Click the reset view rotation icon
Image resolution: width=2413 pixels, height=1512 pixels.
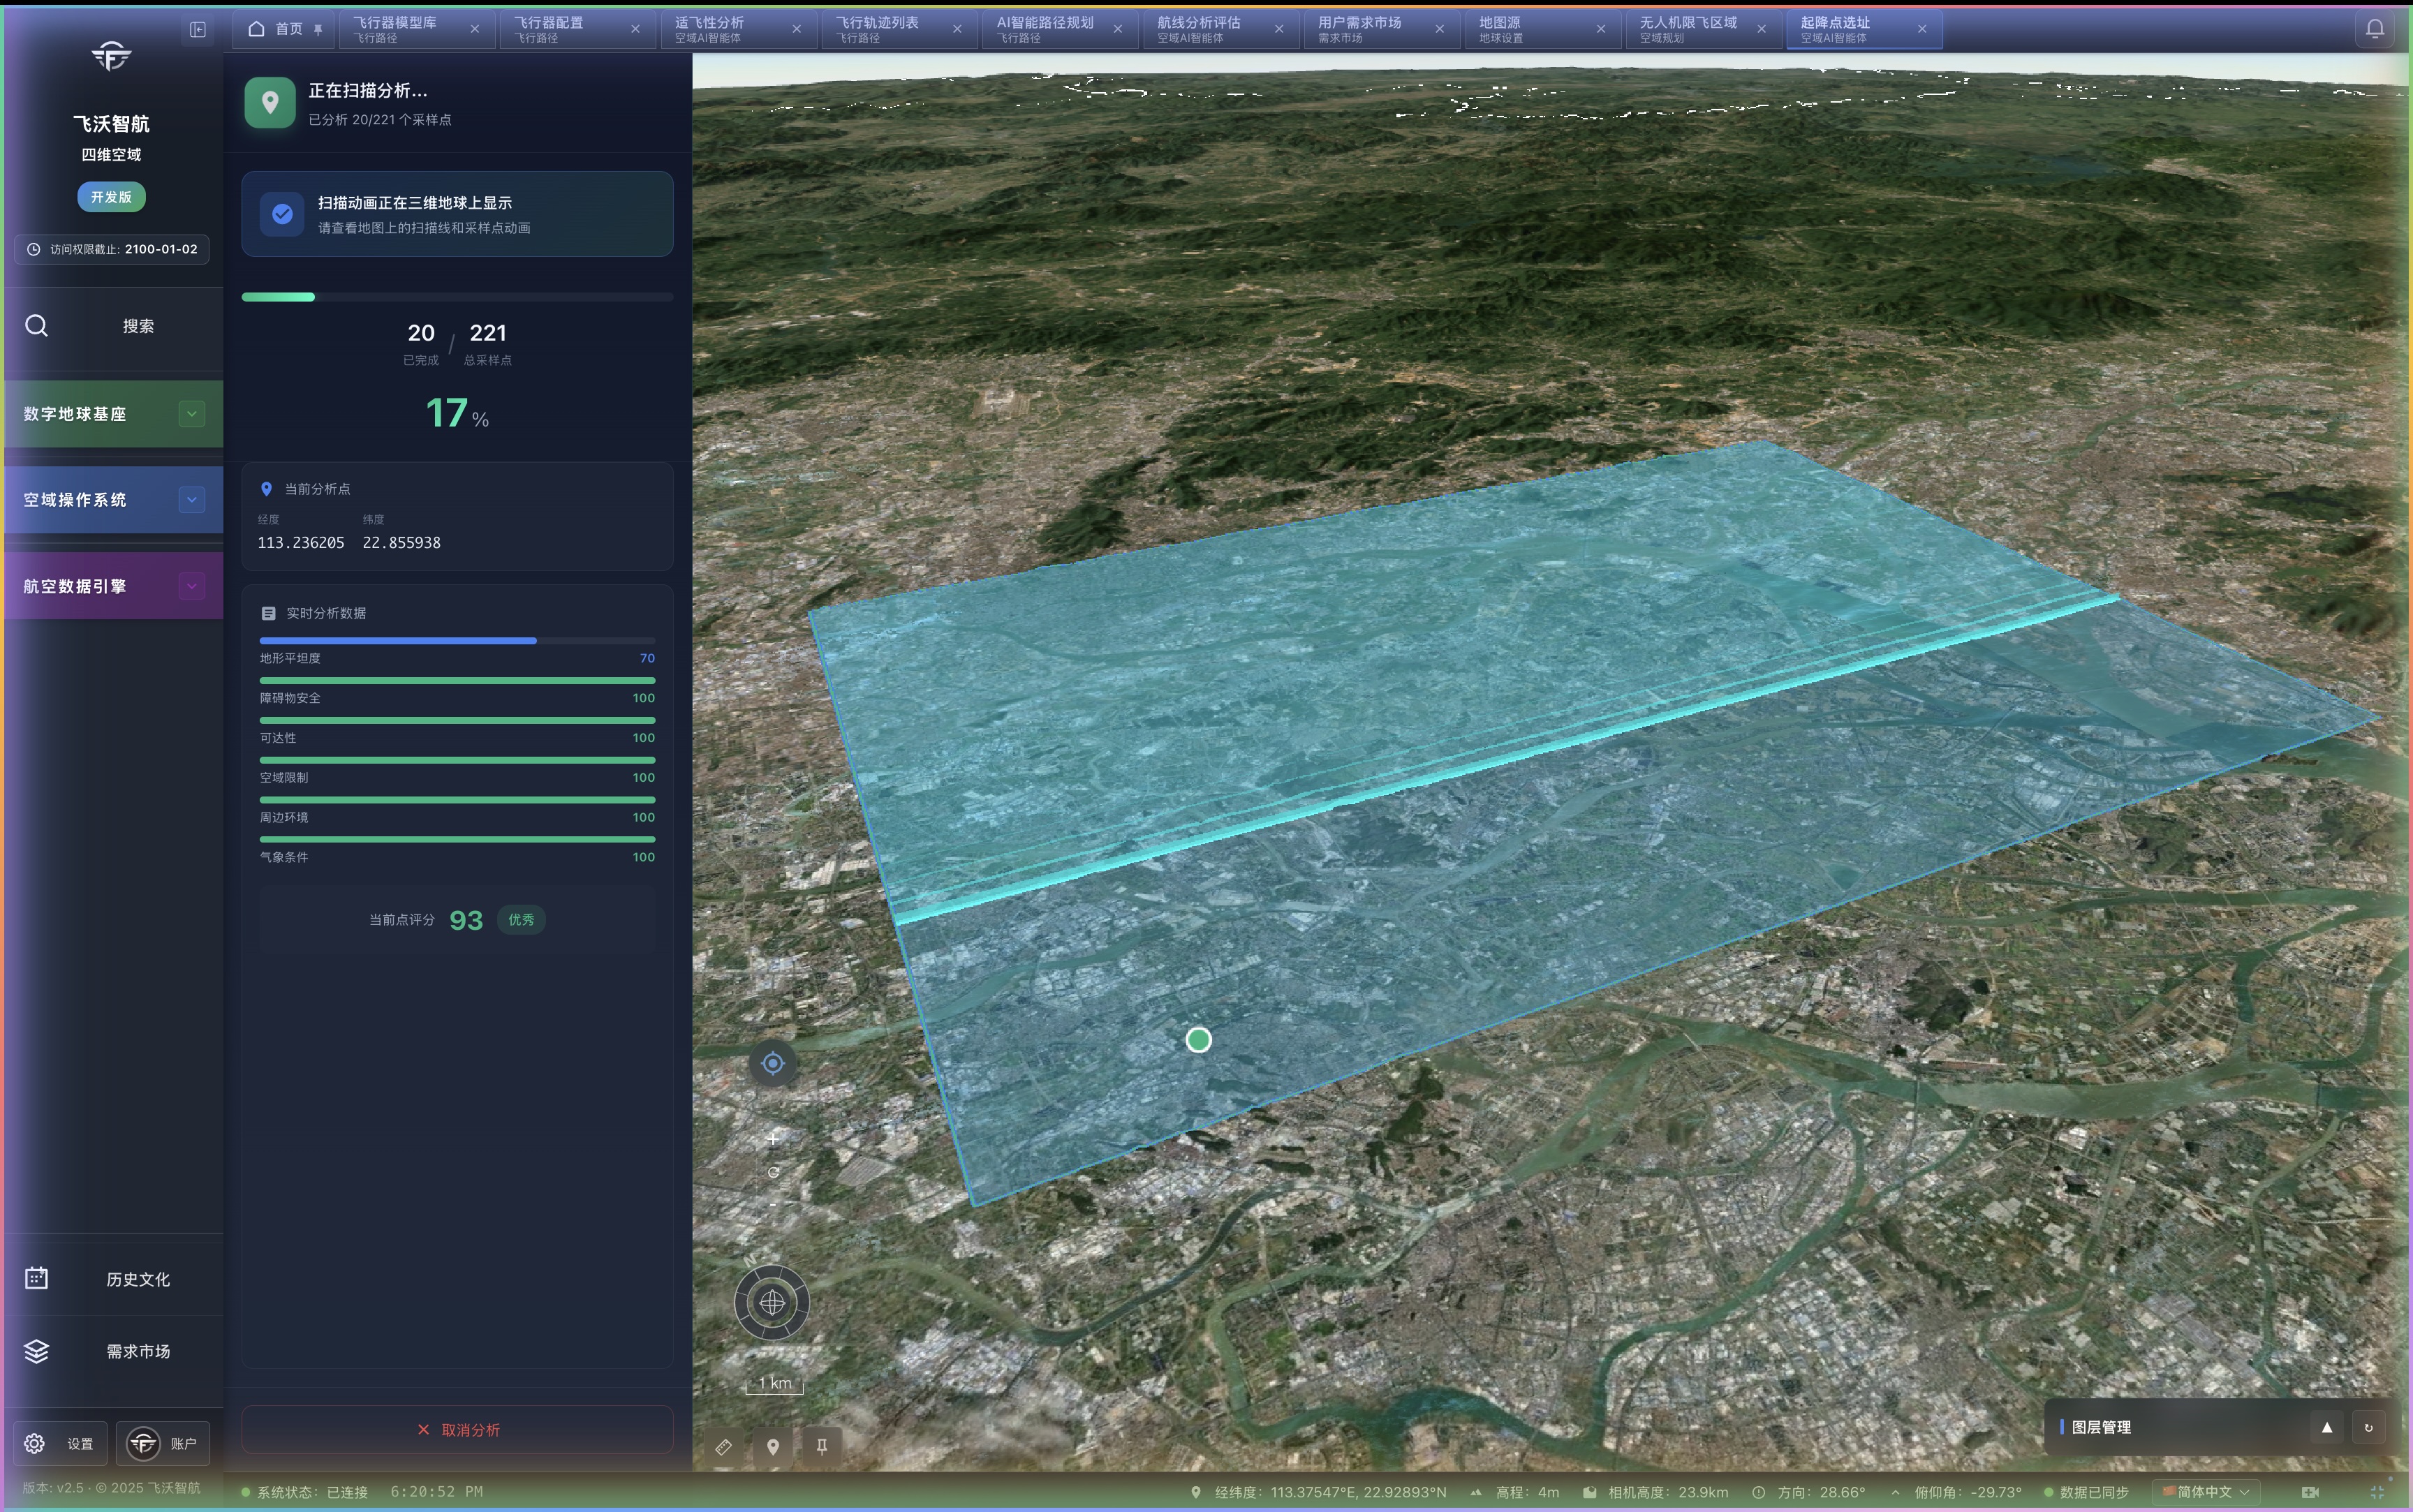point(773,1172)
